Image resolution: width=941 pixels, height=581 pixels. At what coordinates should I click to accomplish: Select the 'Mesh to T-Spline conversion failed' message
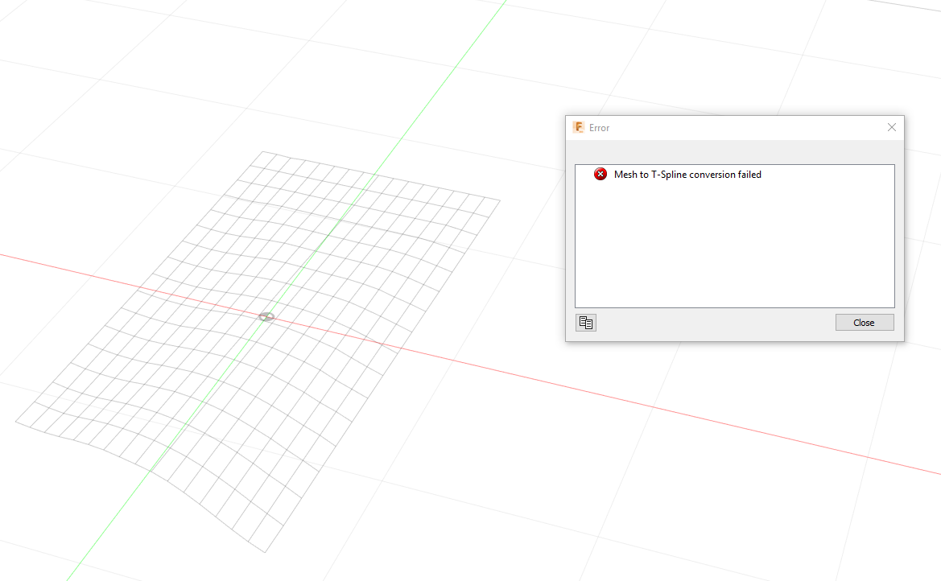(687, 174)
